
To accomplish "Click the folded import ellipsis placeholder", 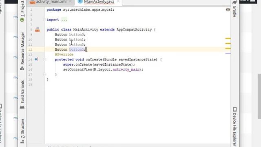I will point(64,20).
